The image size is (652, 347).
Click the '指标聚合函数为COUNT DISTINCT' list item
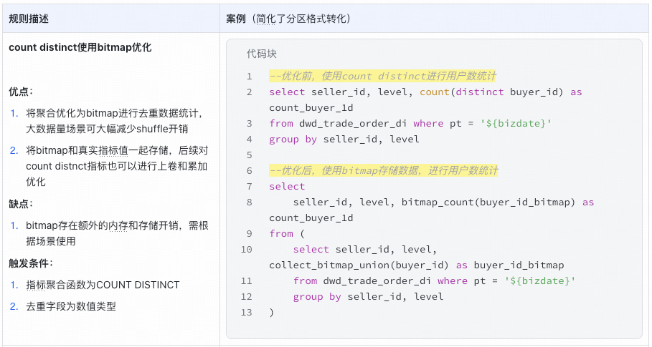103,285
